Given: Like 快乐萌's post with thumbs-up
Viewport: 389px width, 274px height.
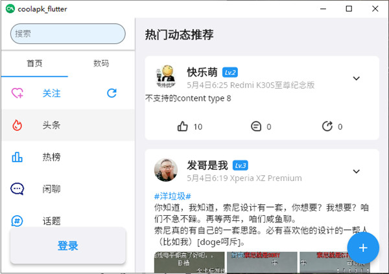Looking at the screenshot, I should point(183,127).
